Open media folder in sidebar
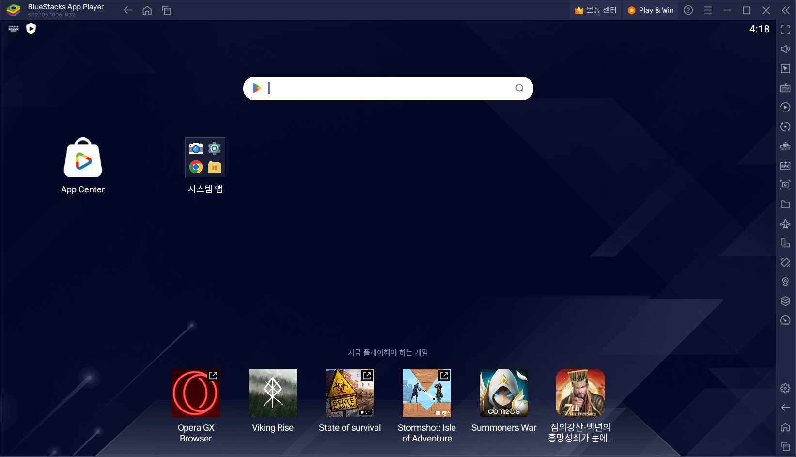Image resolution: width=796 pixels, height=457 pixels. coord(785,204)
